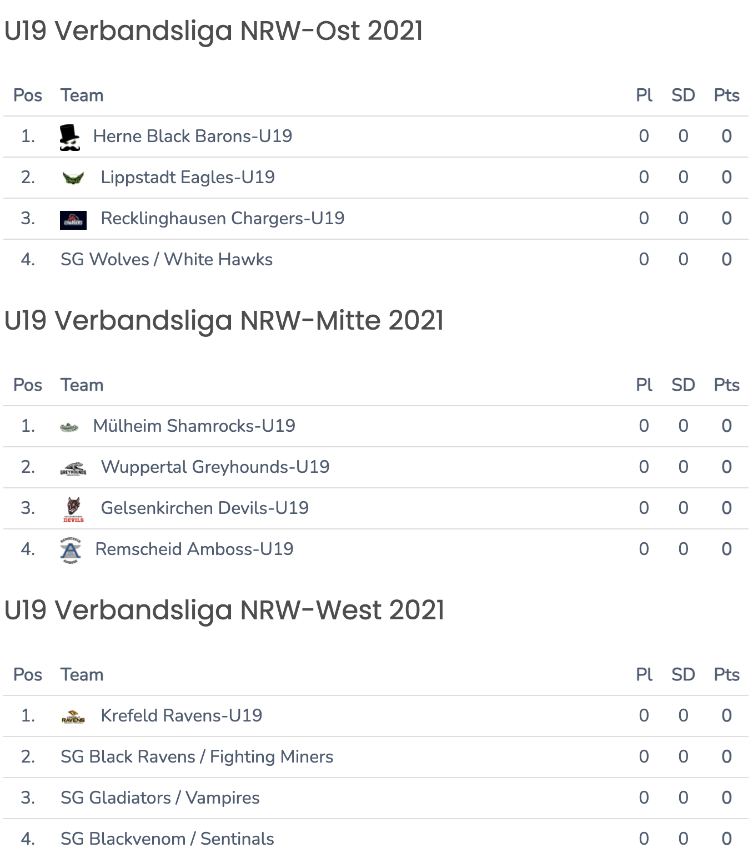This screenshot has width=753, height=868.
Task: Click Pts column header in NRW-Ost table
Action: pyautogui.click(x=726, y=95)
